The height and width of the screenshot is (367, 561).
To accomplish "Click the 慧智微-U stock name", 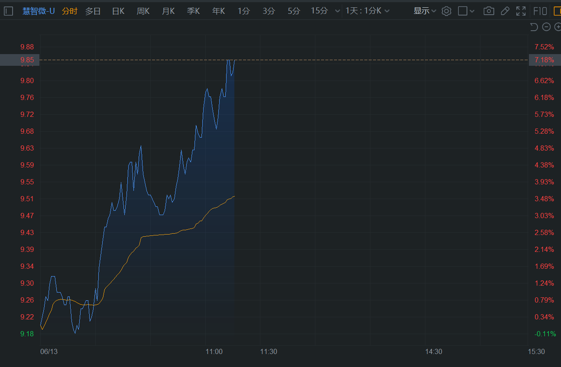I will point(39,11).
